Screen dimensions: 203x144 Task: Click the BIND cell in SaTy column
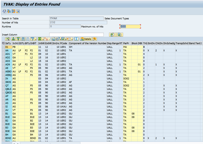pos(8,138)
